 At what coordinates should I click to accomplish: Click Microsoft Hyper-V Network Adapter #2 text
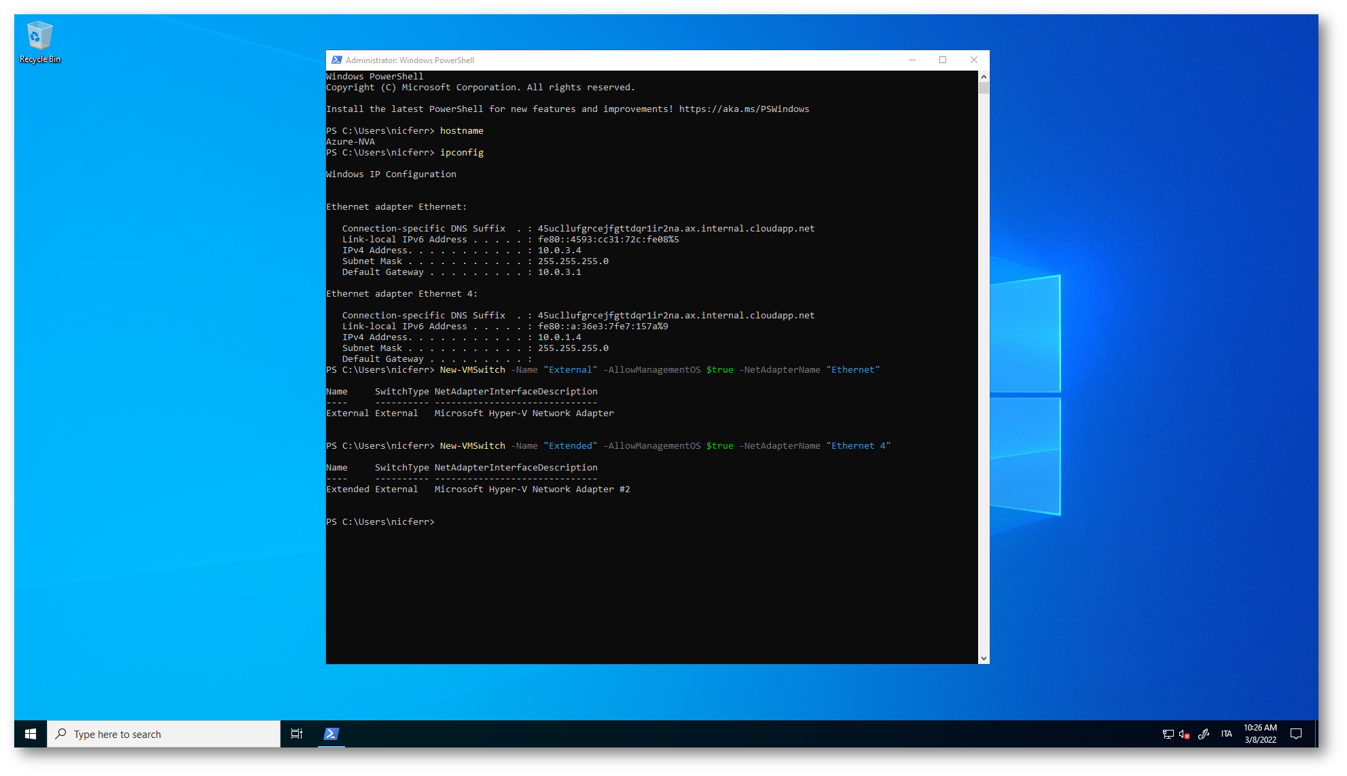point(533,489)
